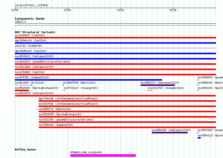
Task: Click the MTRNR2L4|NM_001190476 gene label
Action: [86, 152]
